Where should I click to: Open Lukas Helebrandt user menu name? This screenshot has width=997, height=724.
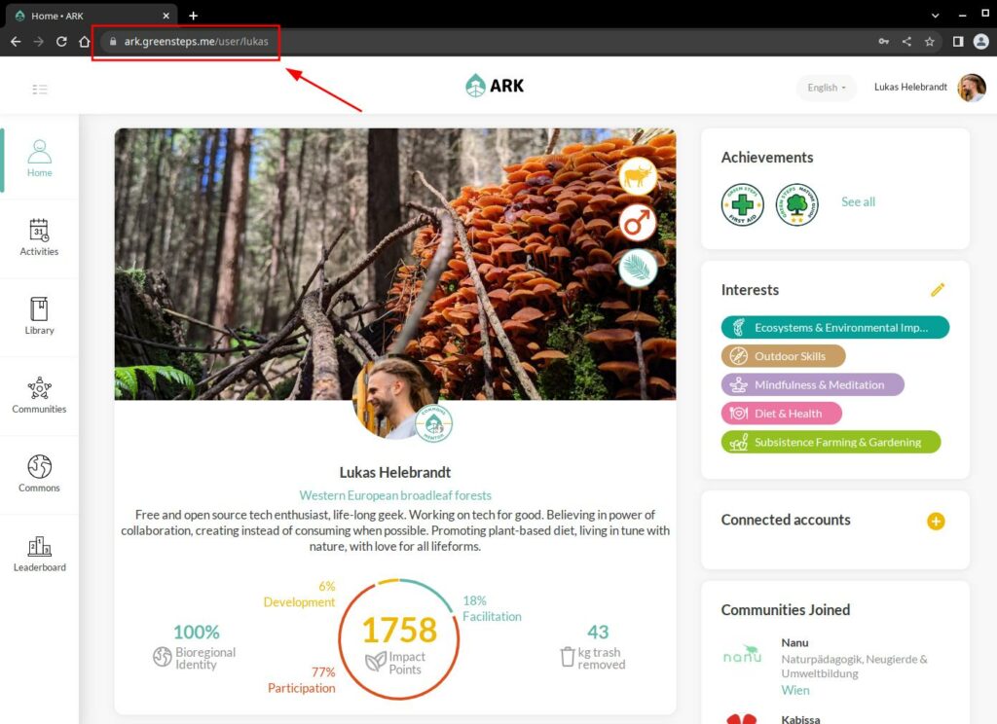(x=910, y=87)
